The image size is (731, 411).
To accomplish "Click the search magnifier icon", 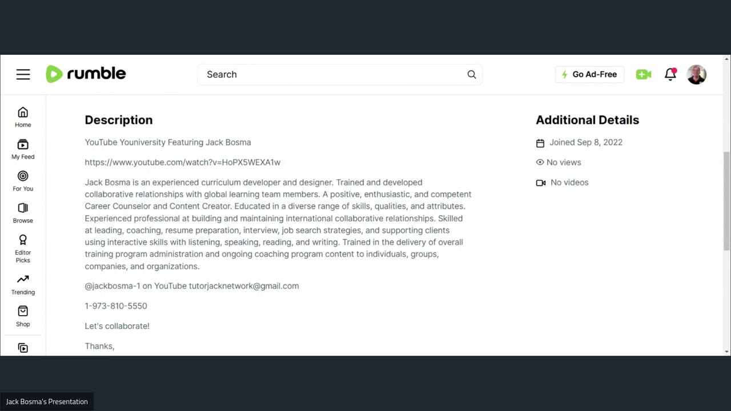I will (472, 74).
